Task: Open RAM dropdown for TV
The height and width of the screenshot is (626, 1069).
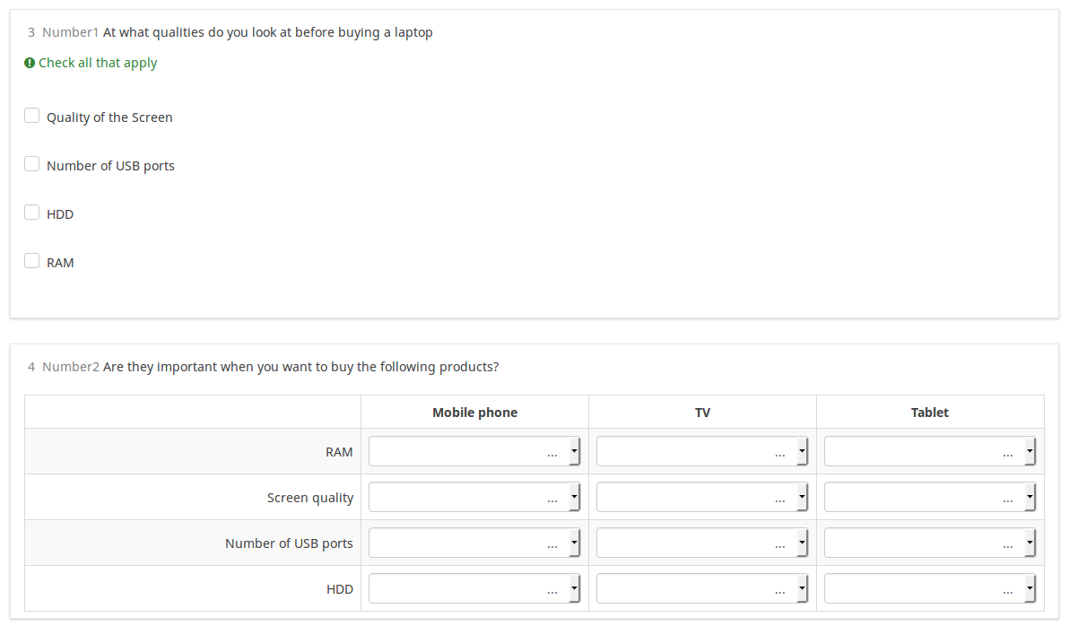Action: pos(702,452)
